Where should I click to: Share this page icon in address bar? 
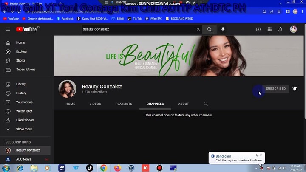point(272,11)
